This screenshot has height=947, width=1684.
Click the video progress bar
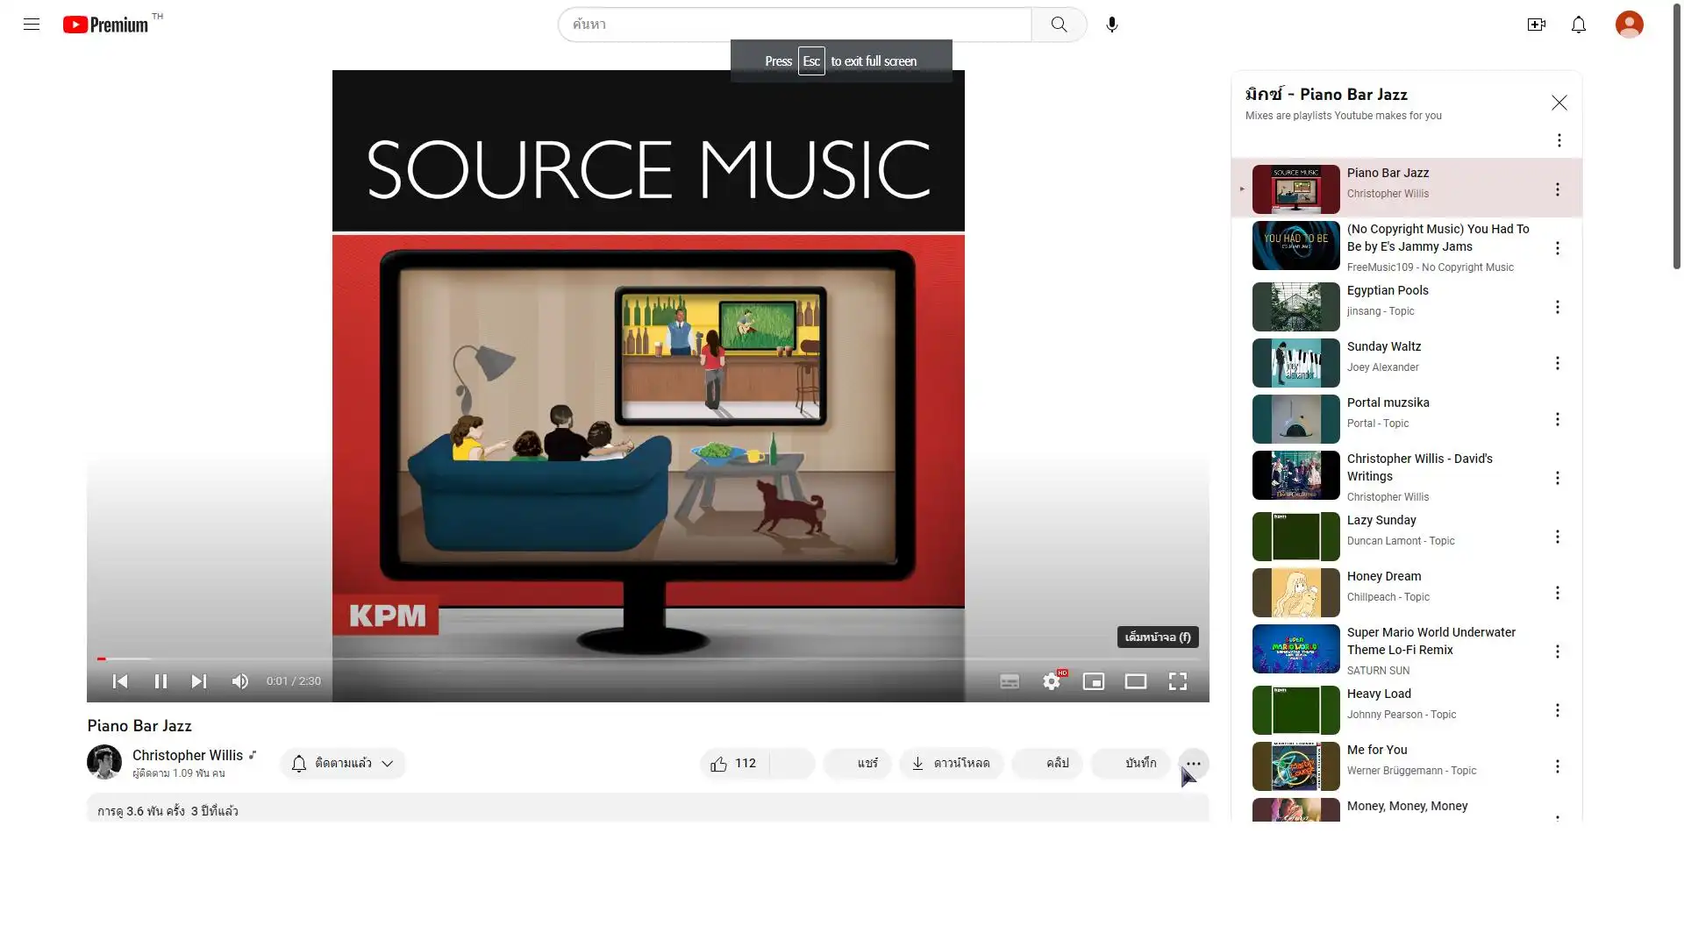[647, 659]
